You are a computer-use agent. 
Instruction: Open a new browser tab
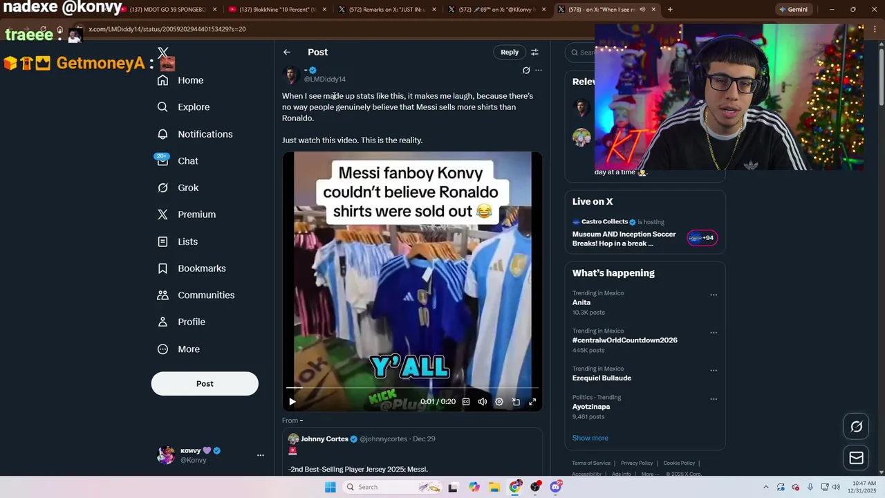670,10
